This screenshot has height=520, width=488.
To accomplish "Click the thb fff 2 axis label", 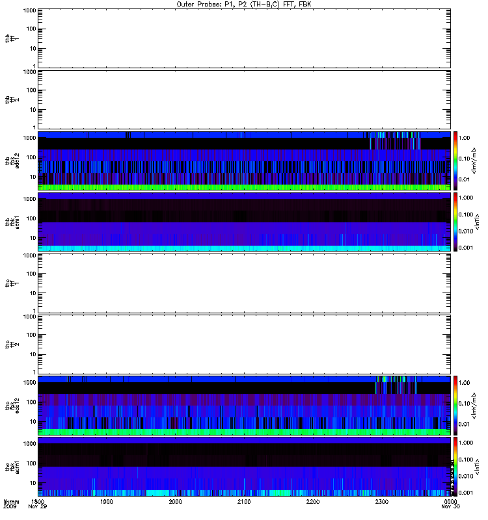I will click(x=12, y=99).
